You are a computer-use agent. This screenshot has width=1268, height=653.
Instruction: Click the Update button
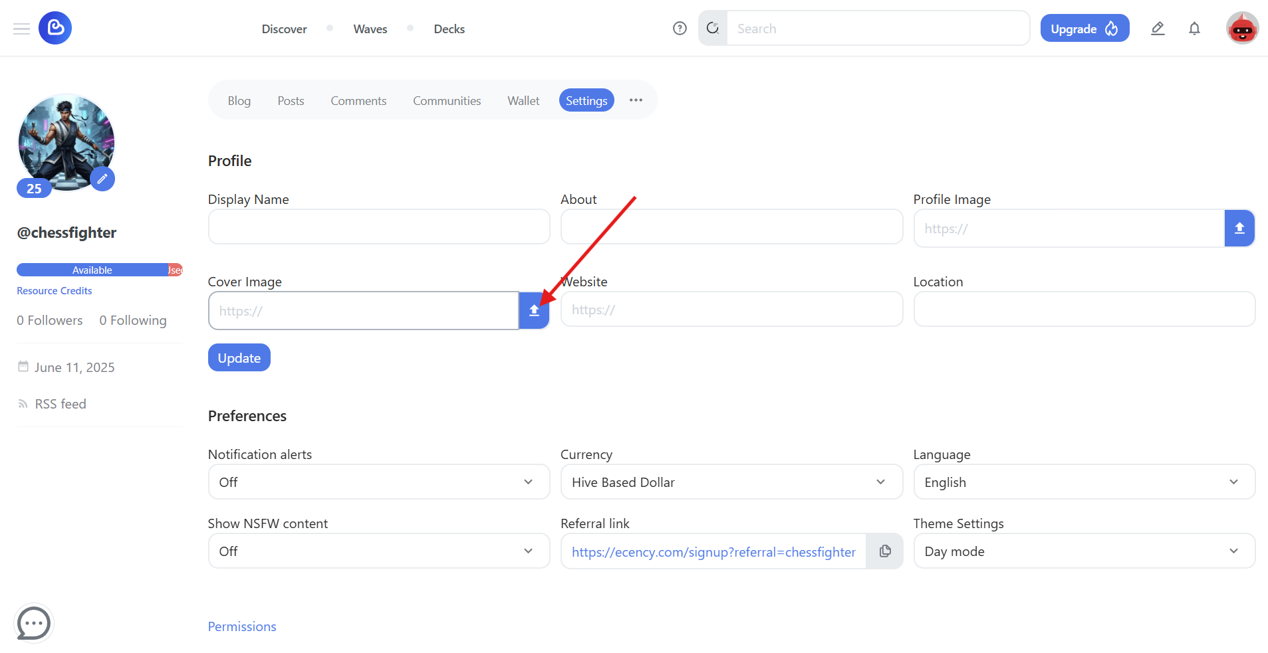click(239, 357)
